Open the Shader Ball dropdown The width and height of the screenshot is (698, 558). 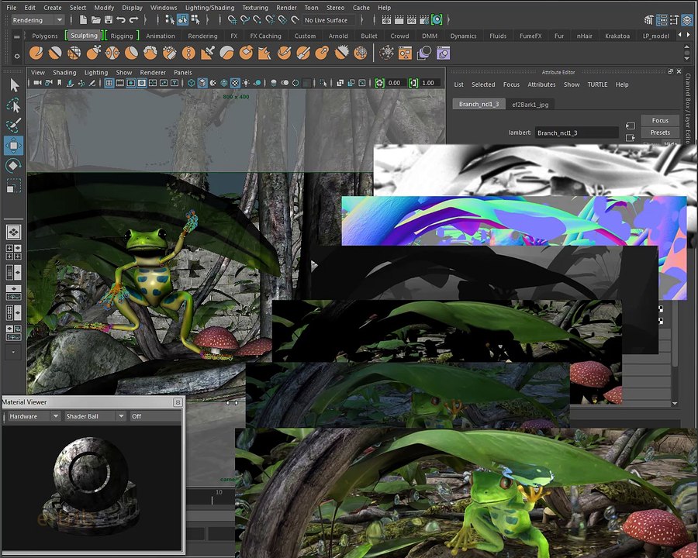click(x=95, y=416)
